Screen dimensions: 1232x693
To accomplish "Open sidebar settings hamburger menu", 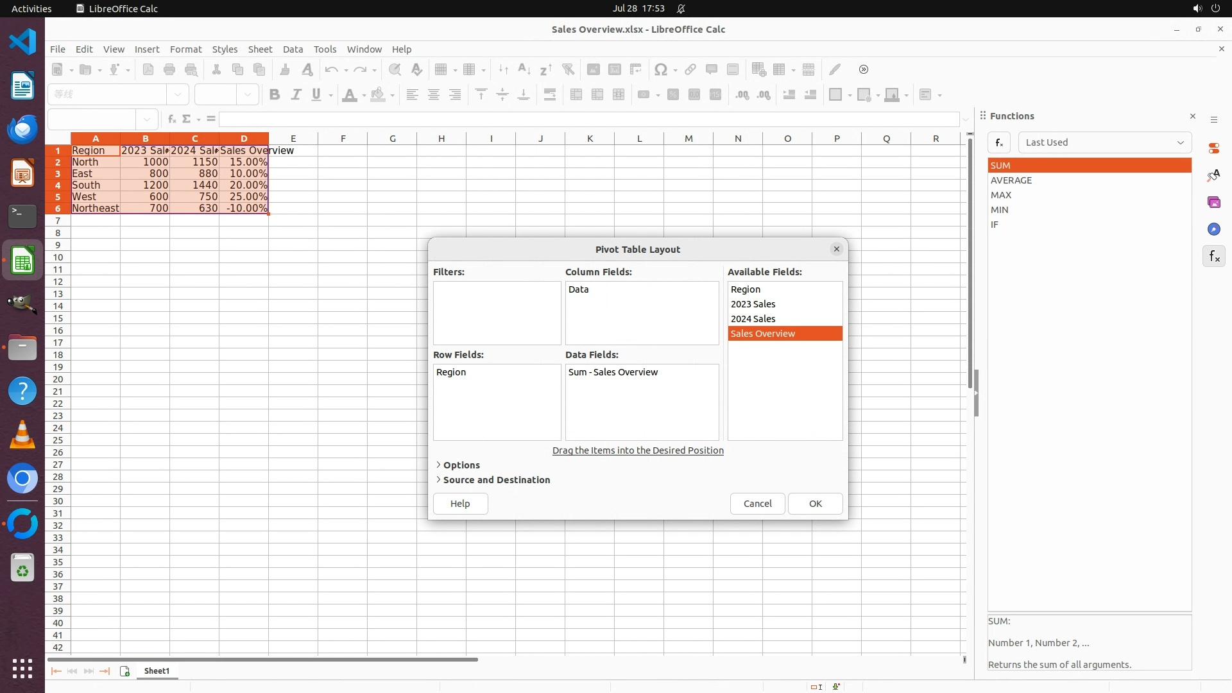I will tap(1213, 119).
